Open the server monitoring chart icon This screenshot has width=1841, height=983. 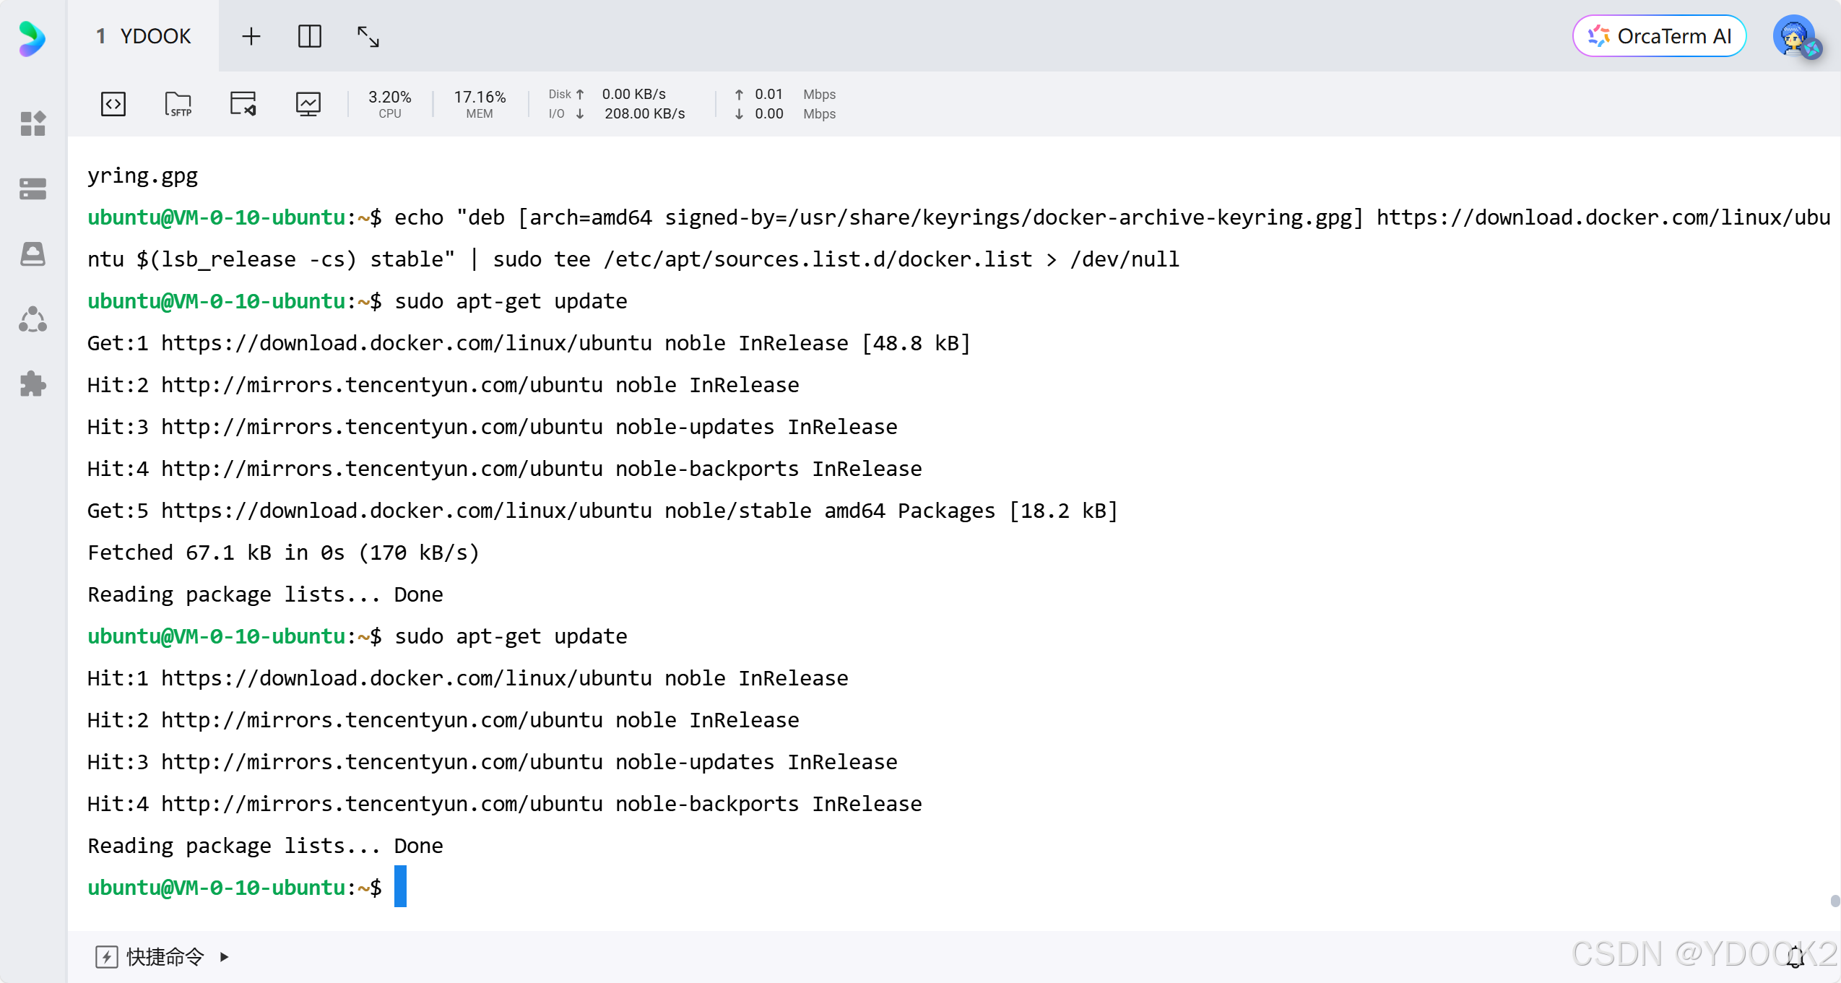click(308, 103)
